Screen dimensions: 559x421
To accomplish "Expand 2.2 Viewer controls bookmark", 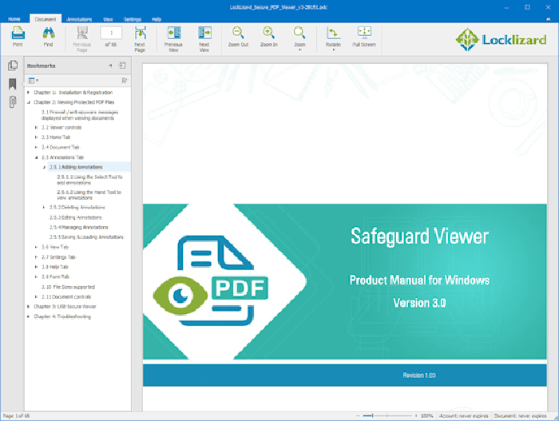I will pos(36,127).
